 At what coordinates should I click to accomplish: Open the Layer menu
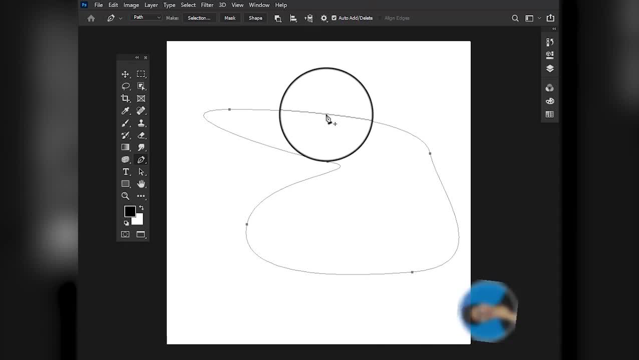(x=151, y=5)
